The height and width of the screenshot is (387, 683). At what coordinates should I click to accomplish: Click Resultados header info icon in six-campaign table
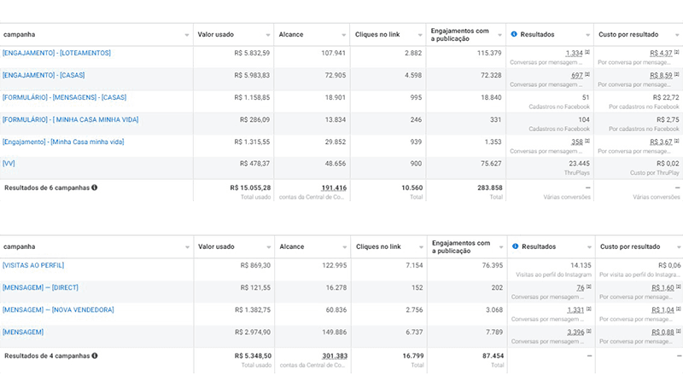pos(514,34)
